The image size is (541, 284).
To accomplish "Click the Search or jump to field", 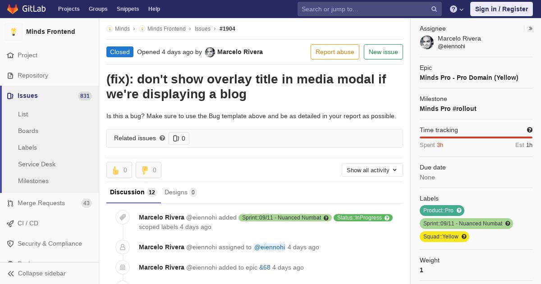I will pyautogui.click(x=369, y=9).
